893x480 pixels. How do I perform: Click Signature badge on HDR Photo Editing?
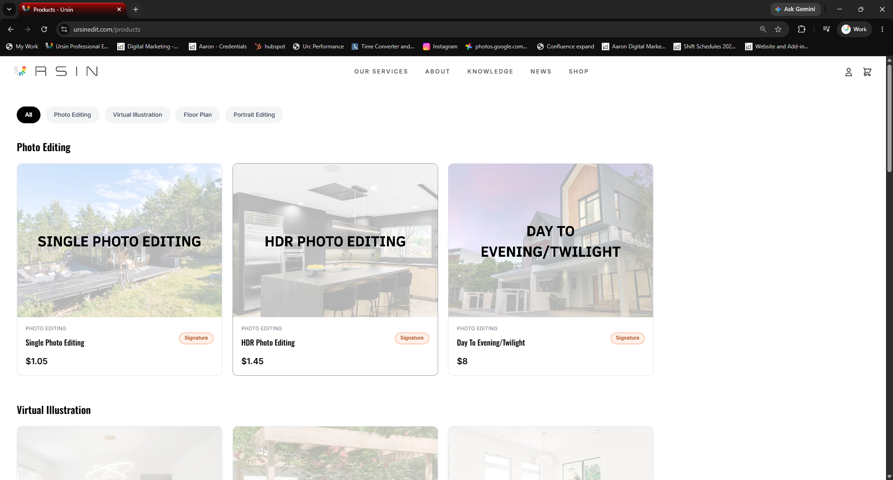pyautogui.click(x=412, y=338)
